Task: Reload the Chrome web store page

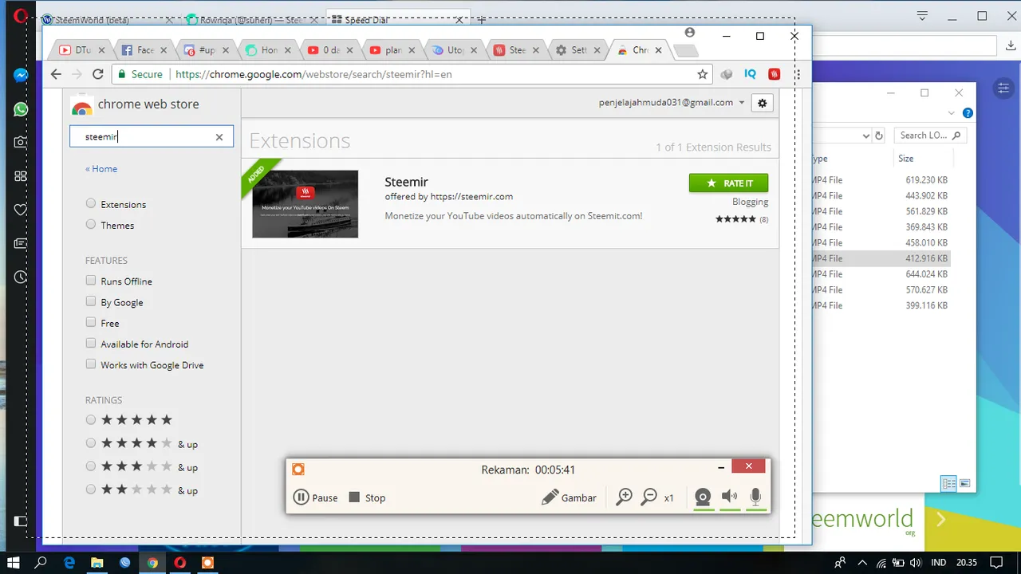Action: coord(97,74)
